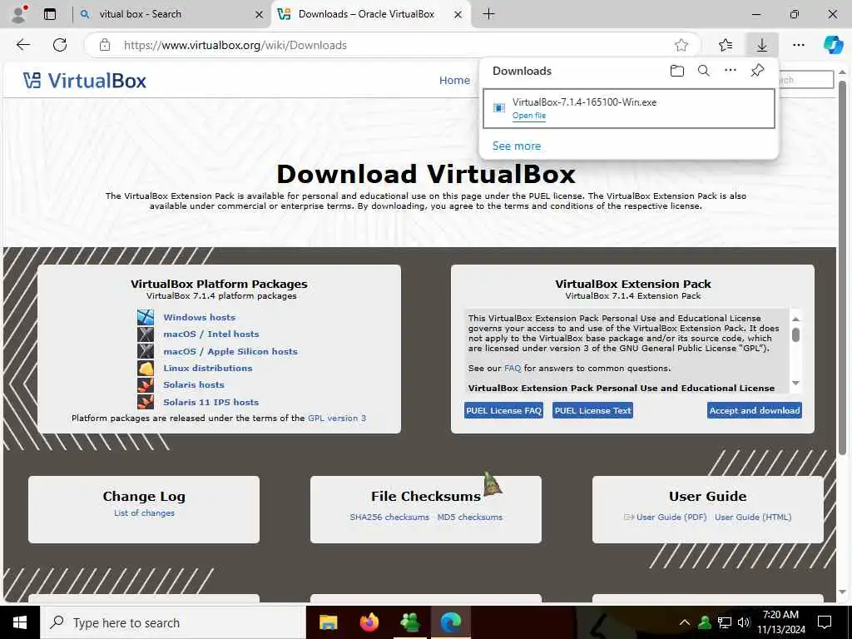The image size is (852, 639).
Task: Open the SHA256 checksums link
Action: click(x=389, y=518)
